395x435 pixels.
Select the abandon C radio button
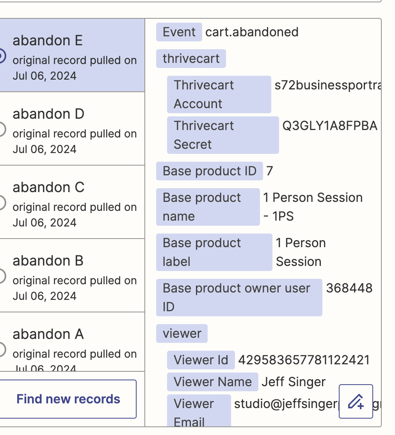pyautogui.click(x=2, y=203)
